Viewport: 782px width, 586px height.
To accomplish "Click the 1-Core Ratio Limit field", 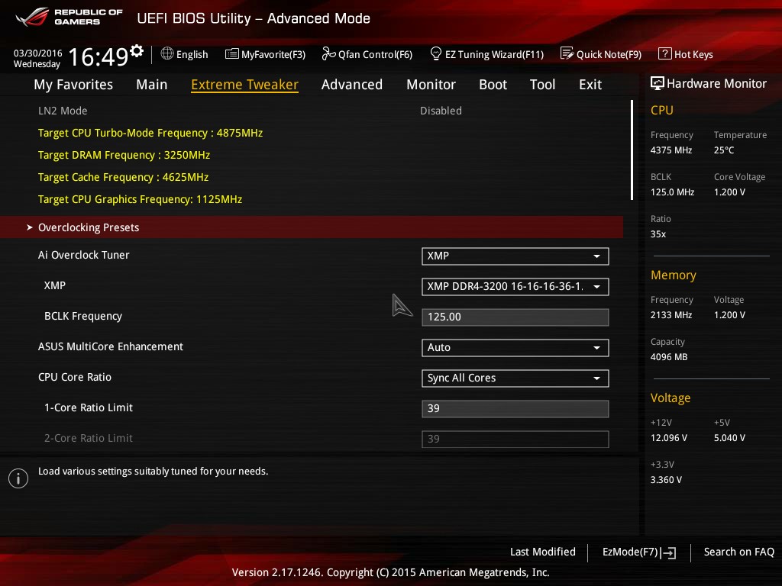I will (515, 409).
